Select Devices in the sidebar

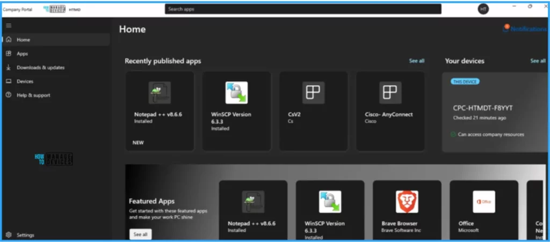coord(25,82)
